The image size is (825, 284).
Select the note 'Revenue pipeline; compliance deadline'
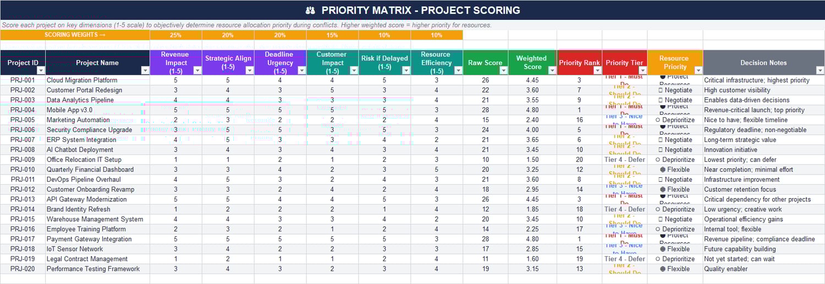[764, 239]
